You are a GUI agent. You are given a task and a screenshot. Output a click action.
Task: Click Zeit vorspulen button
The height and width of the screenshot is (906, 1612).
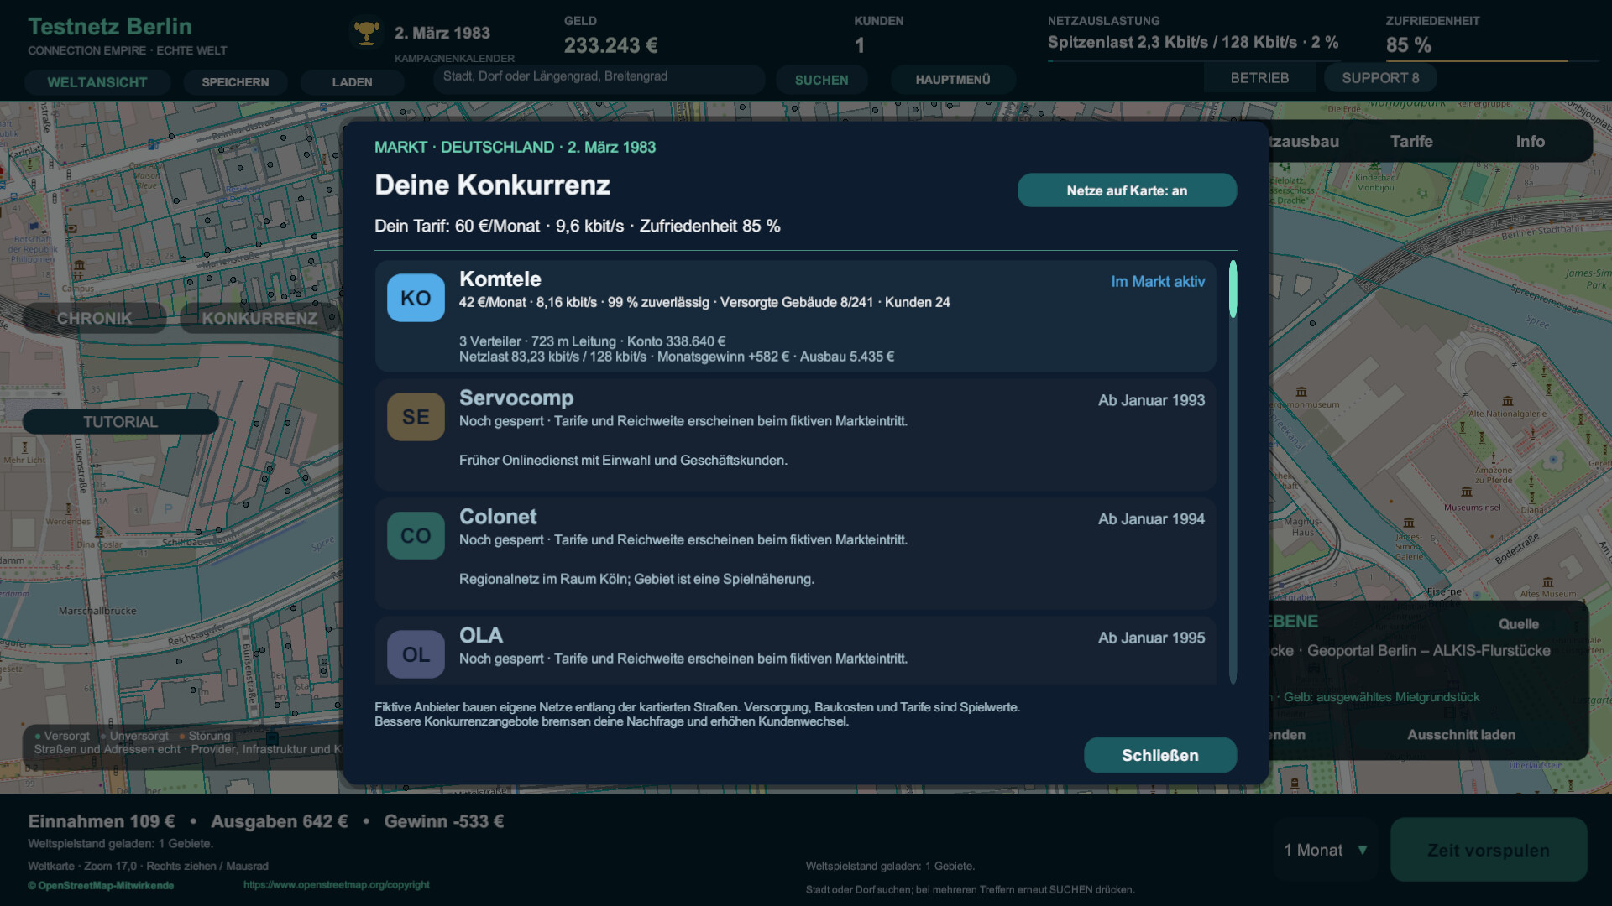click(1489, 850)
